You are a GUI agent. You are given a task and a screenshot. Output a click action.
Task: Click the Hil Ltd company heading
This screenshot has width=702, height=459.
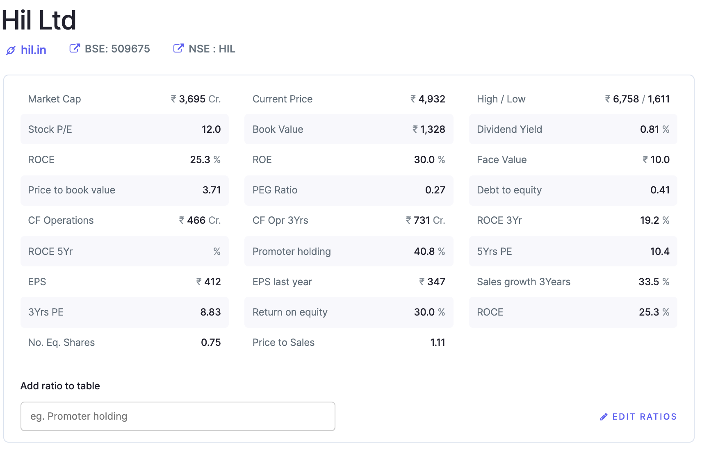pos(39,20)
